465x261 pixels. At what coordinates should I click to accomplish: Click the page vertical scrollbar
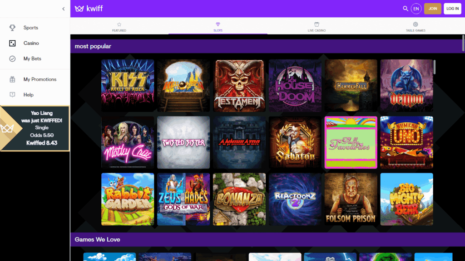pos(463,43)
